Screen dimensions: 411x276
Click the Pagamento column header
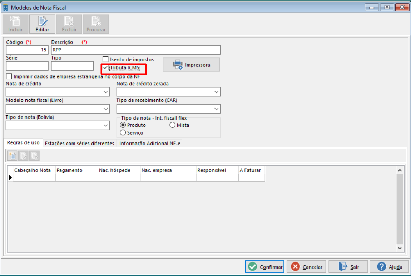[76, 170]
